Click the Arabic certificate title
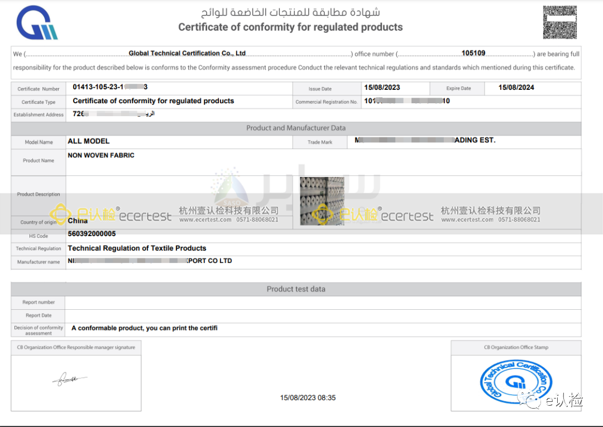 point(290,12)
